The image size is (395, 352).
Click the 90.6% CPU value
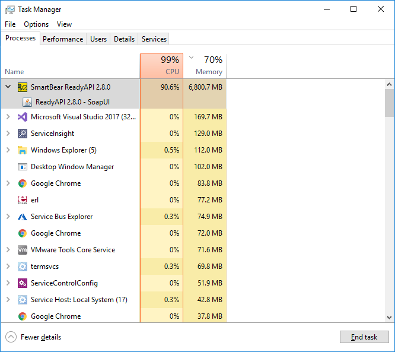(x=170, y=87)
